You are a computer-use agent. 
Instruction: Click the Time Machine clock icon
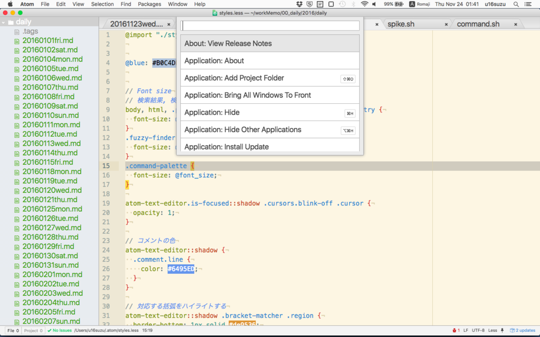(342, 4)
